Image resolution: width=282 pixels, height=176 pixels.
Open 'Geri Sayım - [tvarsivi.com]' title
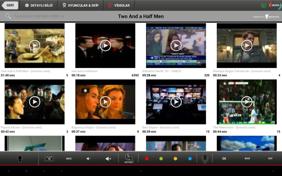161,128
